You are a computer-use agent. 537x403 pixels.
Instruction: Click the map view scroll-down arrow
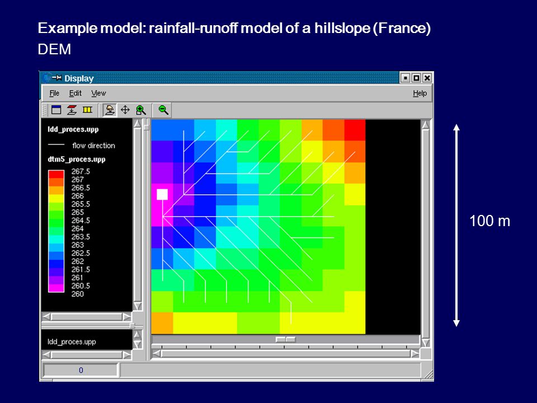pos(425,343)
